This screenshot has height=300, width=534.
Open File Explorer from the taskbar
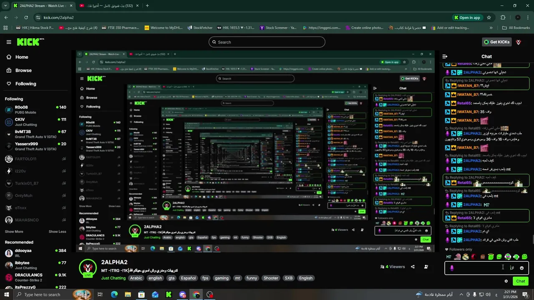[x=128, y=295]
